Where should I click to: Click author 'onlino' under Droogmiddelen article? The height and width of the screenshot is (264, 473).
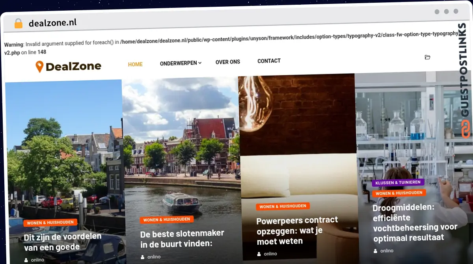point(387,251)
